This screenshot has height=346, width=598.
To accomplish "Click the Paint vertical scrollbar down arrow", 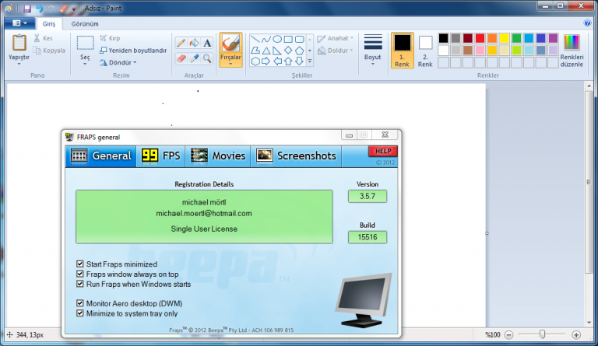I will click(589, 323).
